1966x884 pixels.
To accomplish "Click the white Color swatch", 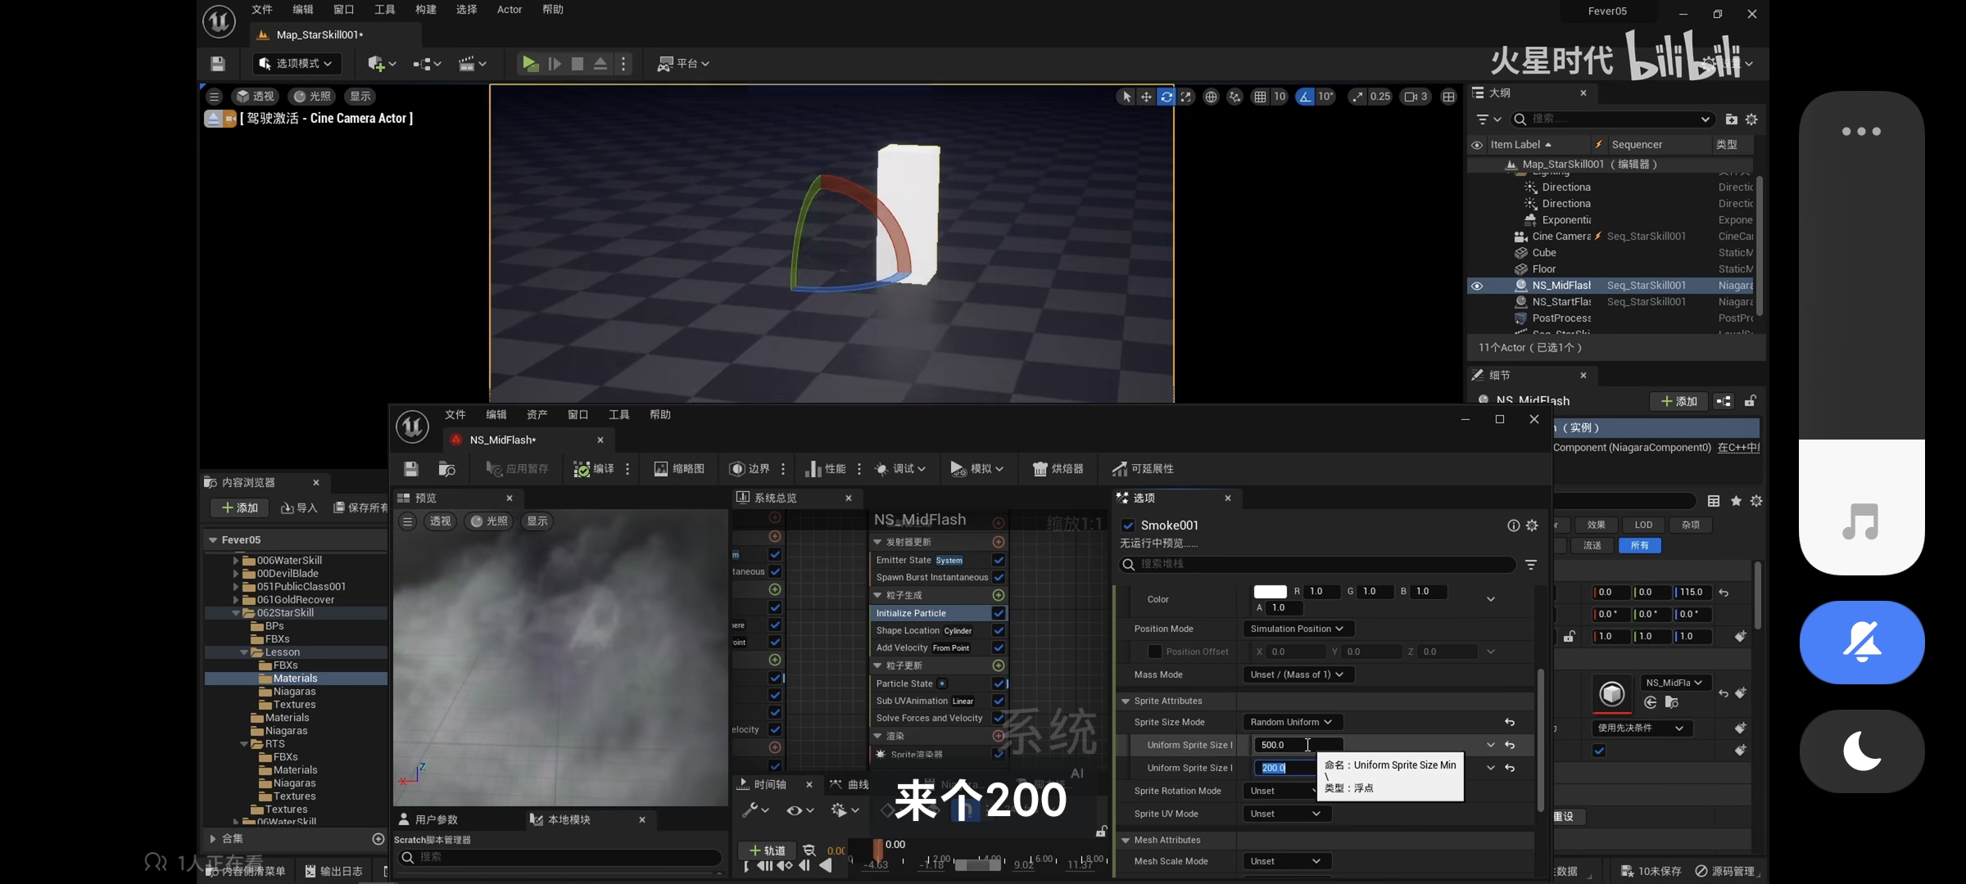I will (x=1270, y=592).
